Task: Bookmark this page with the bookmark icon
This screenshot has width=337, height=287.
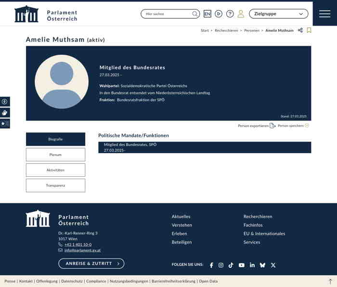Action: [309, 30]
